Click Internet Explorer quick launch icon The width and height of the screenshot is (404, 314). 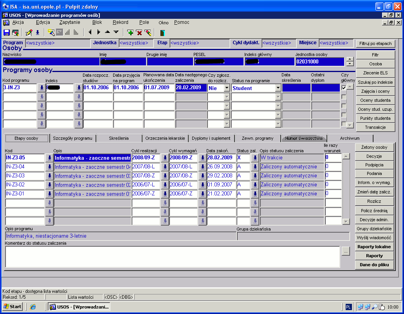click(x=33, y=307)
